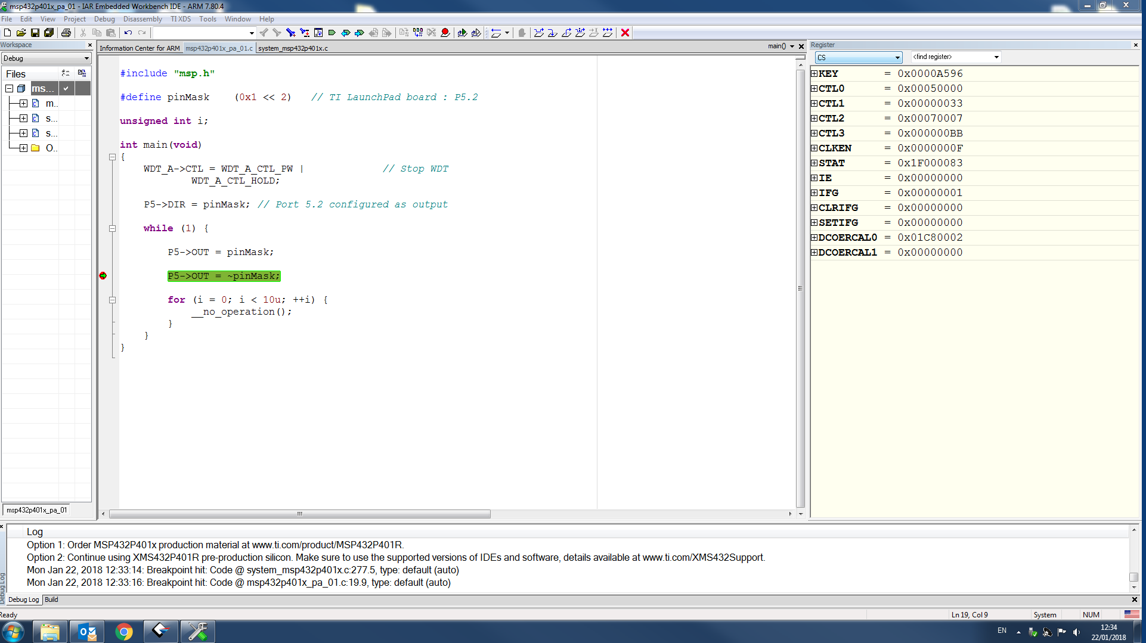Click Debug without Downloading icon
1146x643 pixels.
[476, 33]
